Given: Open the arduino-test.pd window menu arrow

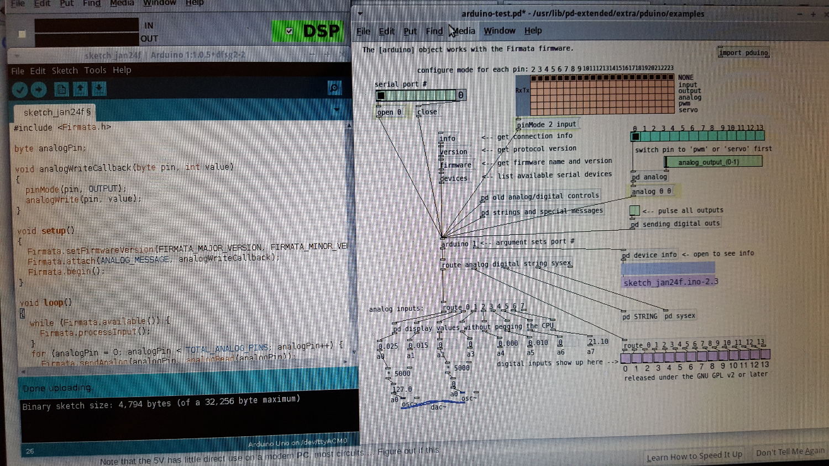Looking at the screenshot, I should click(360, 14).
